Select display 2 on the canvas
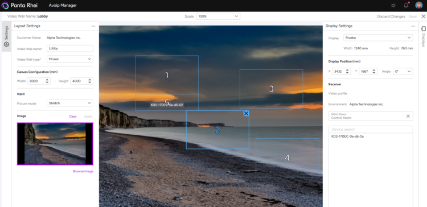 217,130
